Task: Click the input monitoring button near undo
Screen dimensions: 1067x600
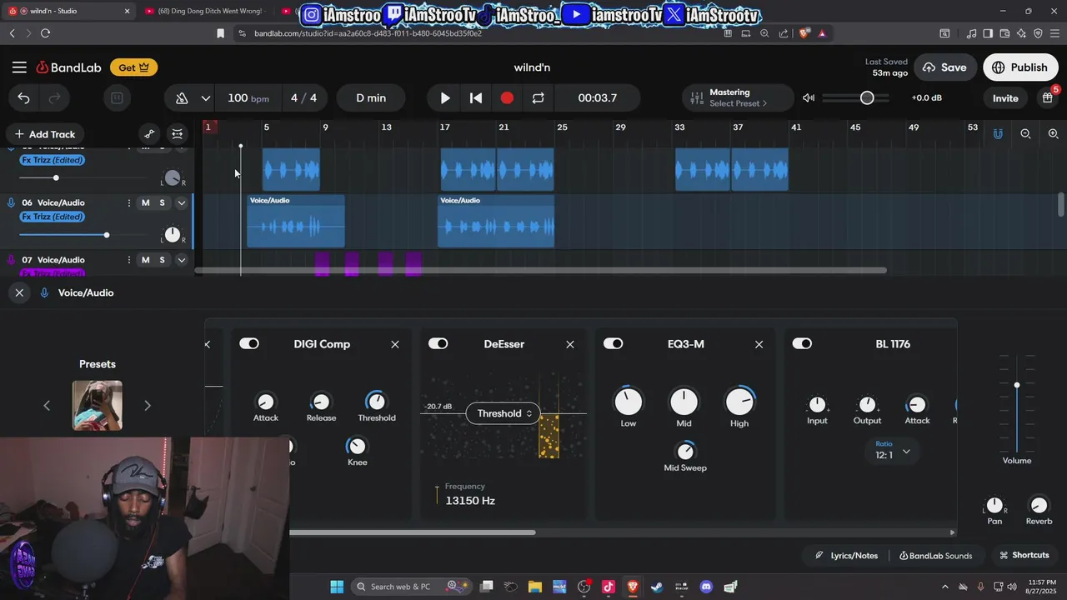Action: coord(117,98)
